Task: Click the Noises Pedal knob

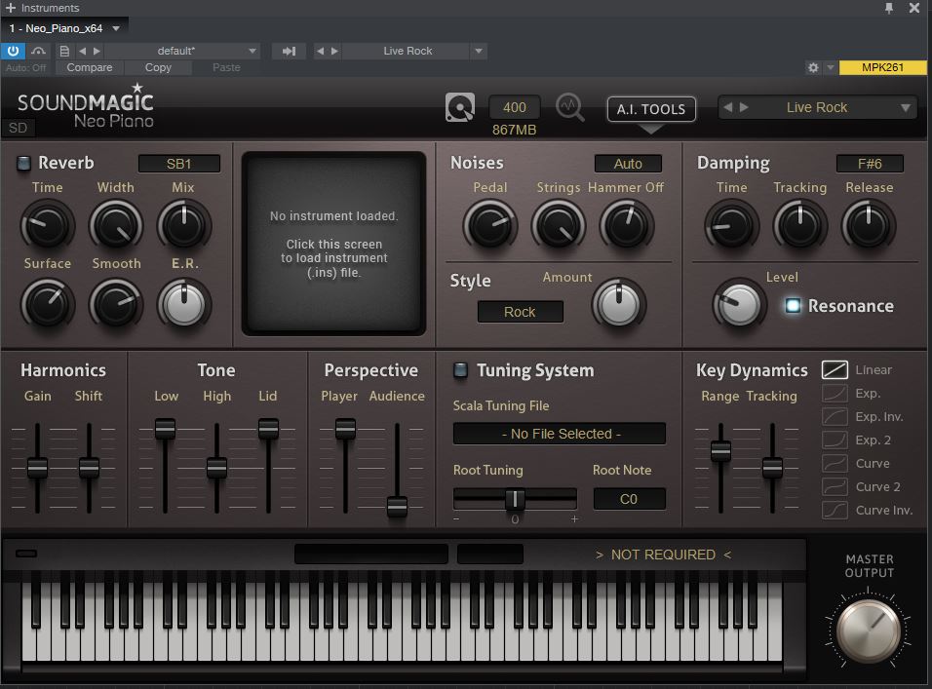Action: coord(489,226)
